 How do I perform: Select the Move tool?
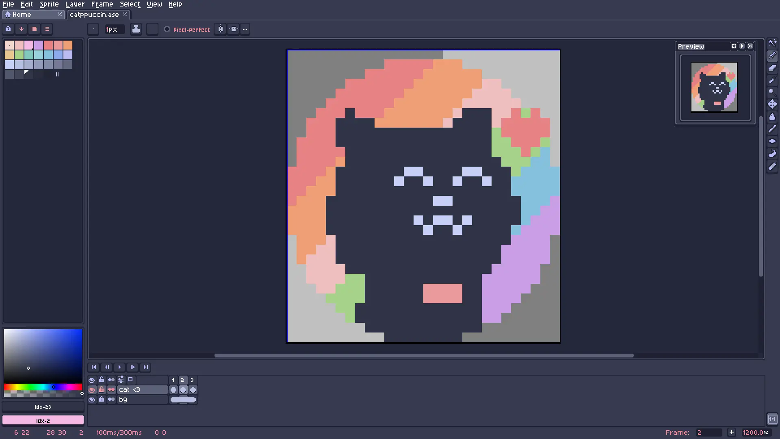point(772,104)
